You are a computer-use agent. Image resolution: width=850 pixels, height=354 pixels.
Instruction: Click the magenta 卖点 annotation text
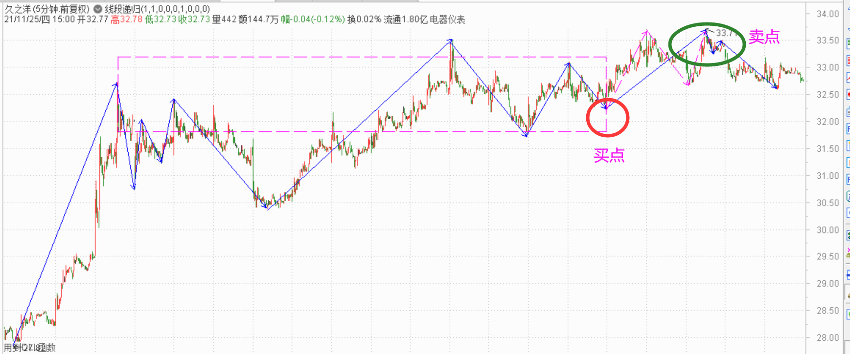tap(764, 37)
